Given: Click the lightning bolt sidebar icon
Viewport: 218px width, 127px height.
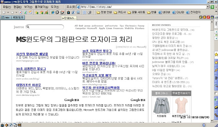Looking at the screenshot, I should [216, 70].
